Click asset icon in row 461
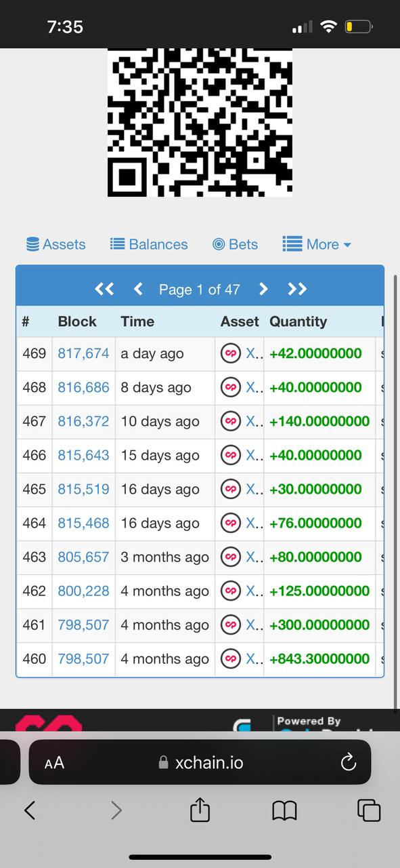 coord(231,625)
